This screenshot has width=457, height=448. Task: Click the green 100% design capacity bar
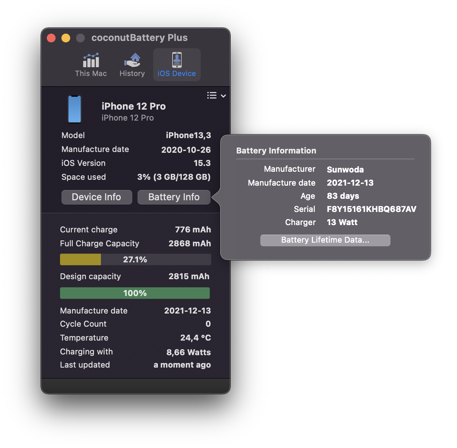tap(135, 293)
